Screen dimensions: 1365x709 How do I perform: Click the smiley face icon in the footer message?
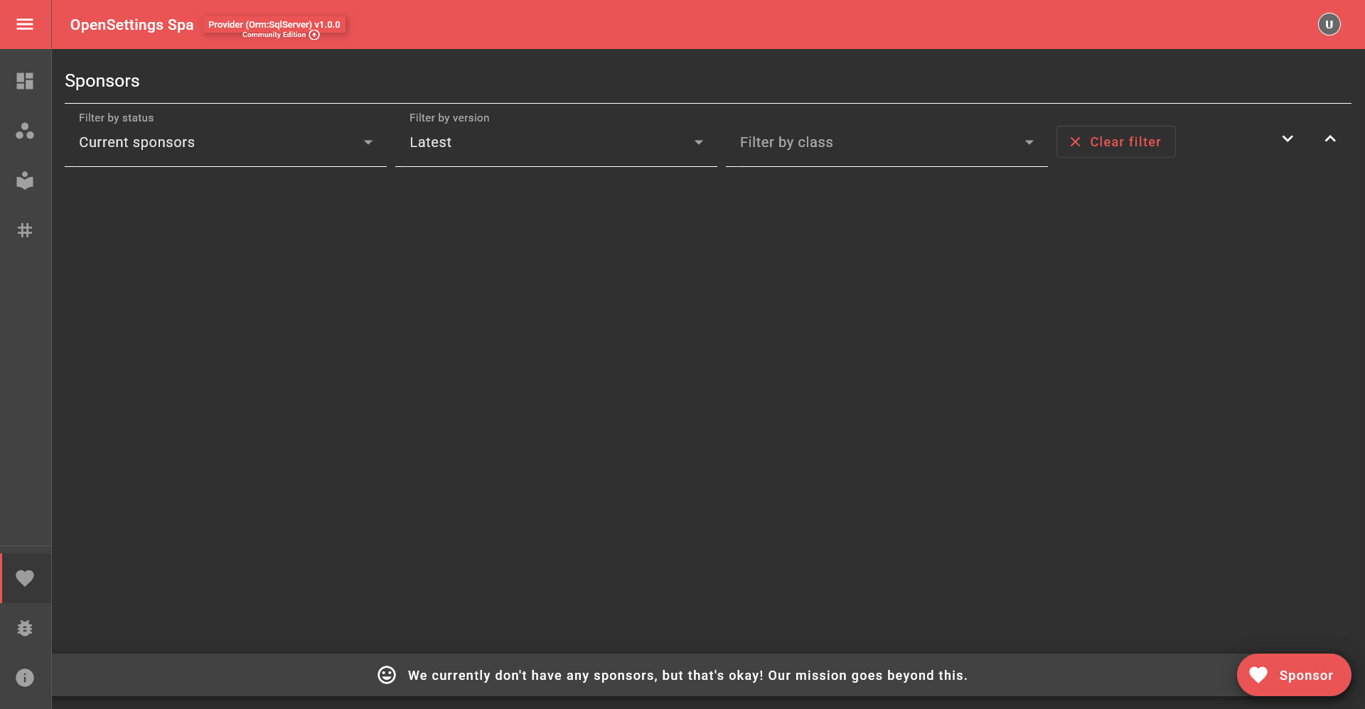click(386, 675)
